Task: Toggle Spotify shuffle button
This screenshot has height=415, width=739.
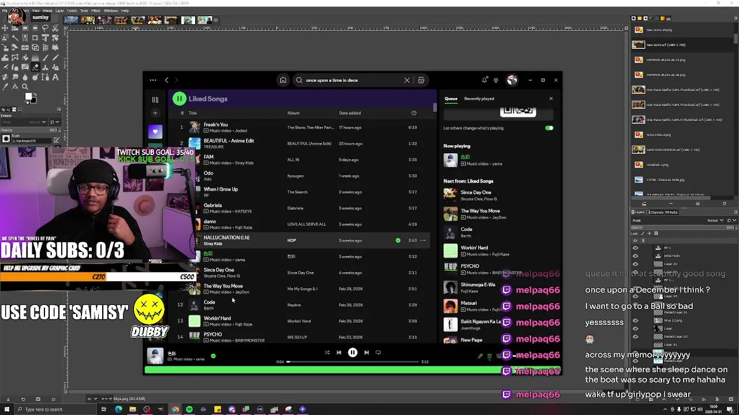Action: 327,353
